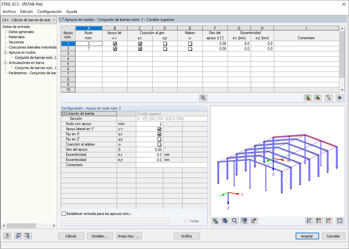The width and height of the screenshot is (349, 249).
Task: Toggle φZ' restraint checkbox in row 1
Action: tap(165, 44)
